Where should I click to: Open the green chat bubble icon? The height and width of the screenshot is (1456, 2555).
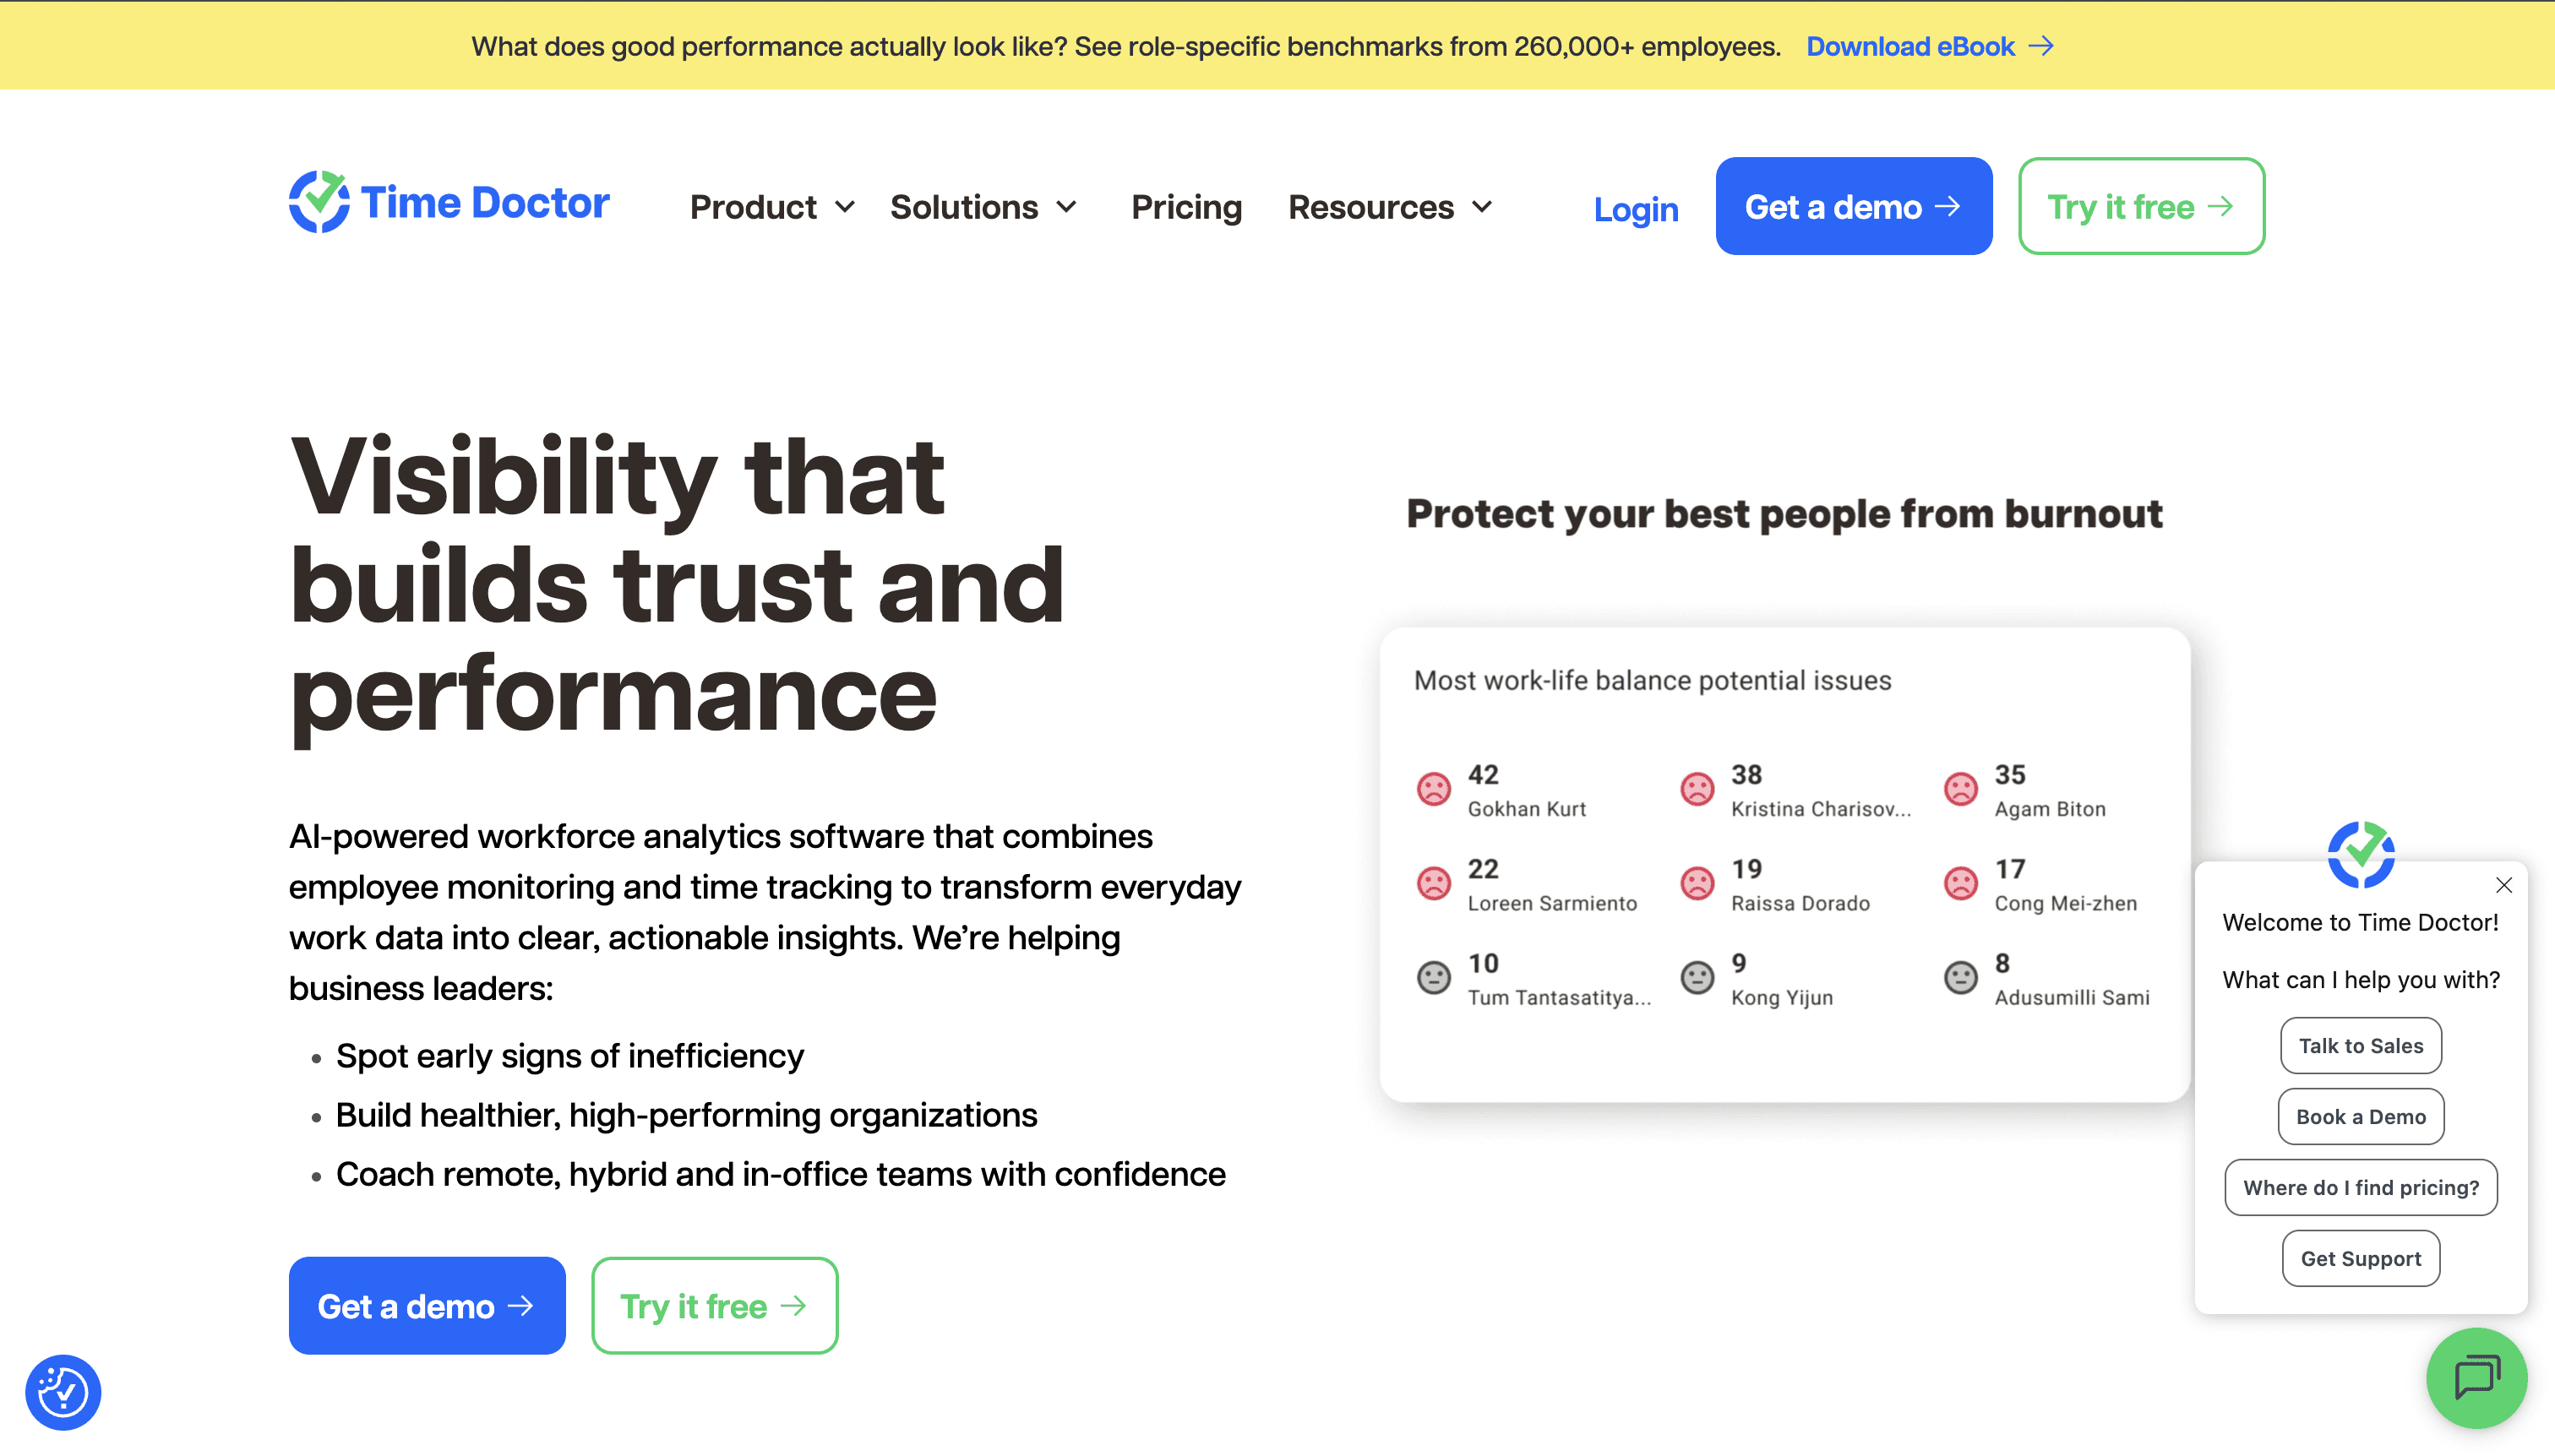click(x=2476, y=1377)
